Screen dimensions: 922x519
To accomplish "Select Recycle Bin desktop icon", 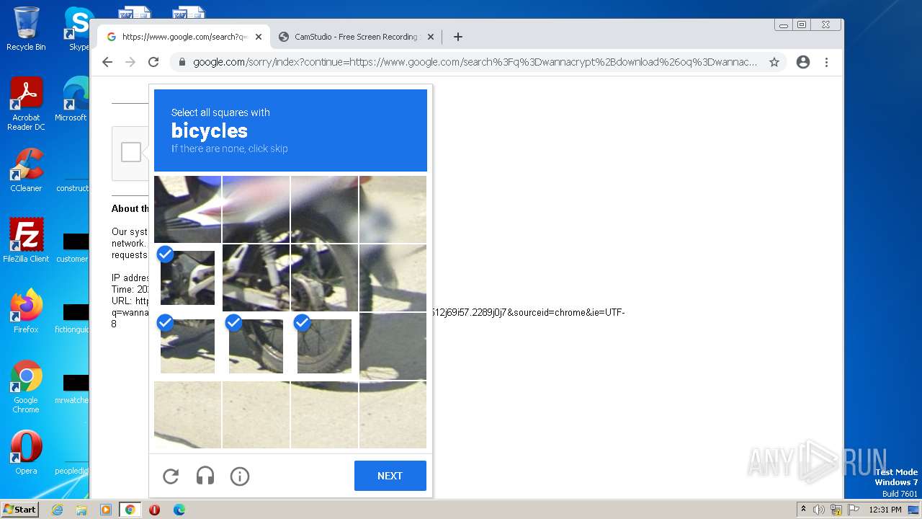I will (x=26, y=29).
